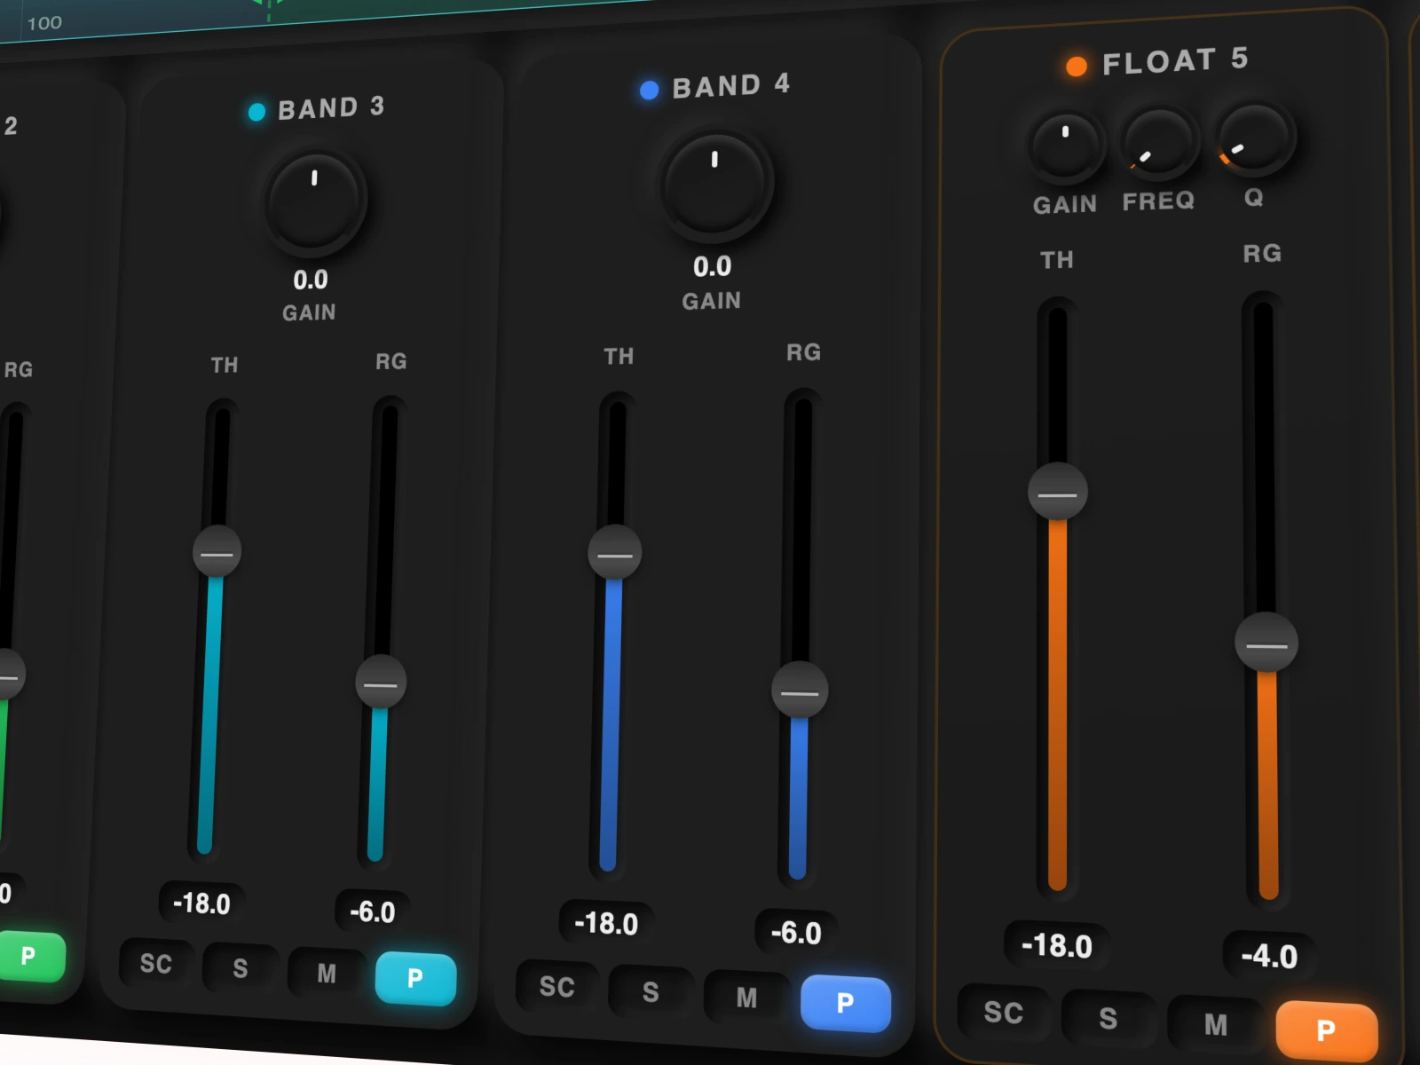Toggle the green P button on Band 2
The height and width of the screenshot is (1065, 1420).
pos(28,956)
